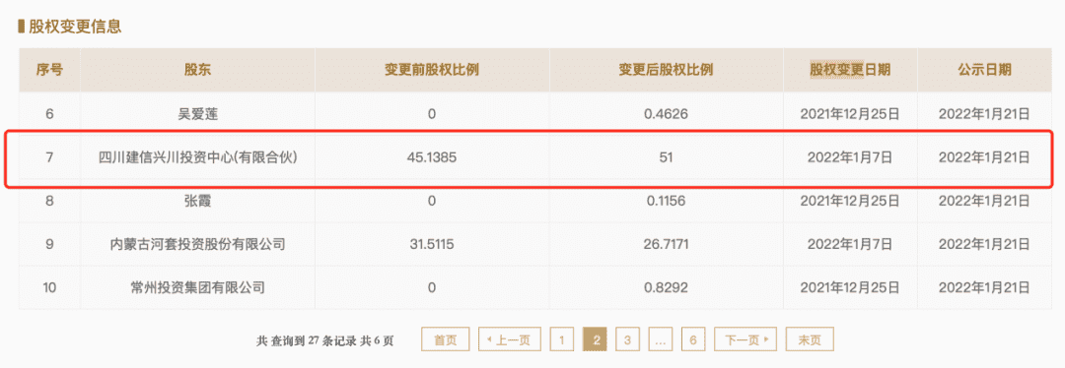Click 2022年1月7日 in row 9

(x=850, y=244)
